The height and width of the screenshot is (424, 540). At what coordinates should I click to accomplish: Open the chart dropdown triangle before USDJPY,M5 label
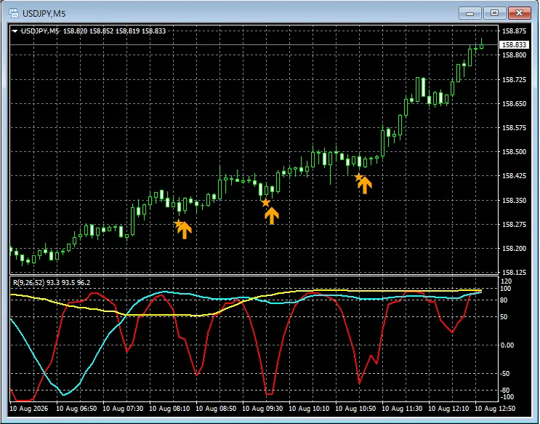point(15,31)
